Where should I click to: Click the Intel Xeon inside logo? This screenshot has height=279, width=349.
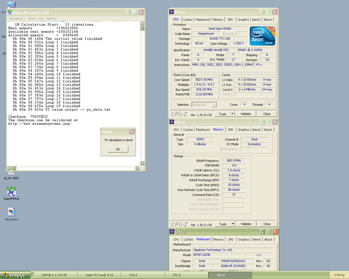point(262,36)
